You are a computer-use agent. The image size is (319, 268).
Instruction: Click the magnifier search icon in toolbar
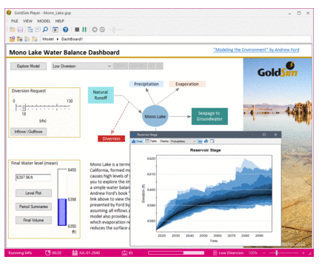point(45,30)
